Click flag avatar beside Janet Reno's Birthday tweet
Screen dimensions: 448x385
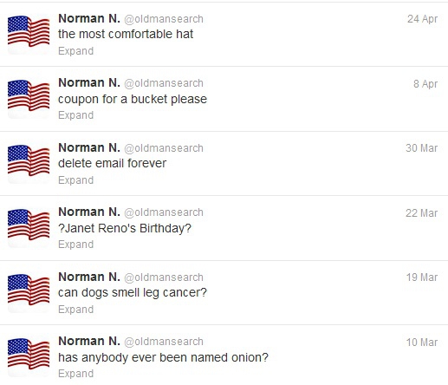point(29,227)
